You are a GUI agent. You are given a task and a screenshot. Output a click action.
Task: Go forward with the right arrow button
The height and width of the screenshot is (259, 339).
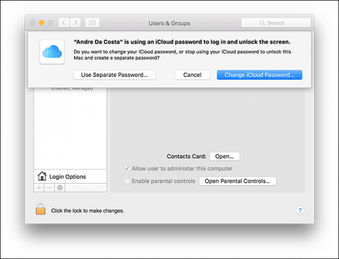tap(75, 23)
